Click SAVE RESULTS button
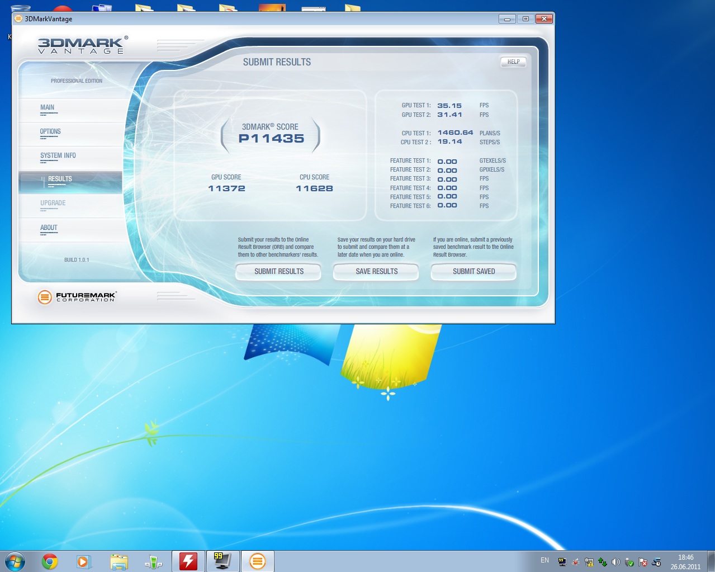The height and width of the screenshot is (572, 715). [376, 272]
